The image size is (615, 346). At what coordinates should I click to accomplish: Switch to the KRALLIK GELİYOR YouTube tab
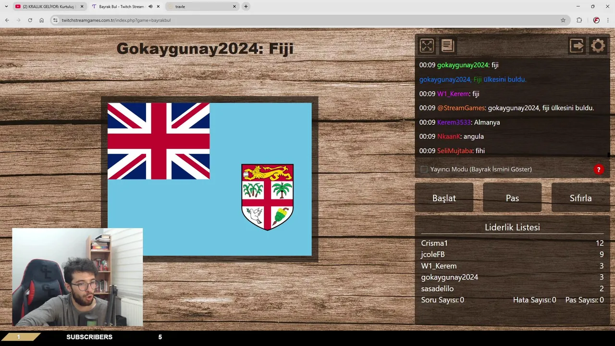click(x=49, y=7)
